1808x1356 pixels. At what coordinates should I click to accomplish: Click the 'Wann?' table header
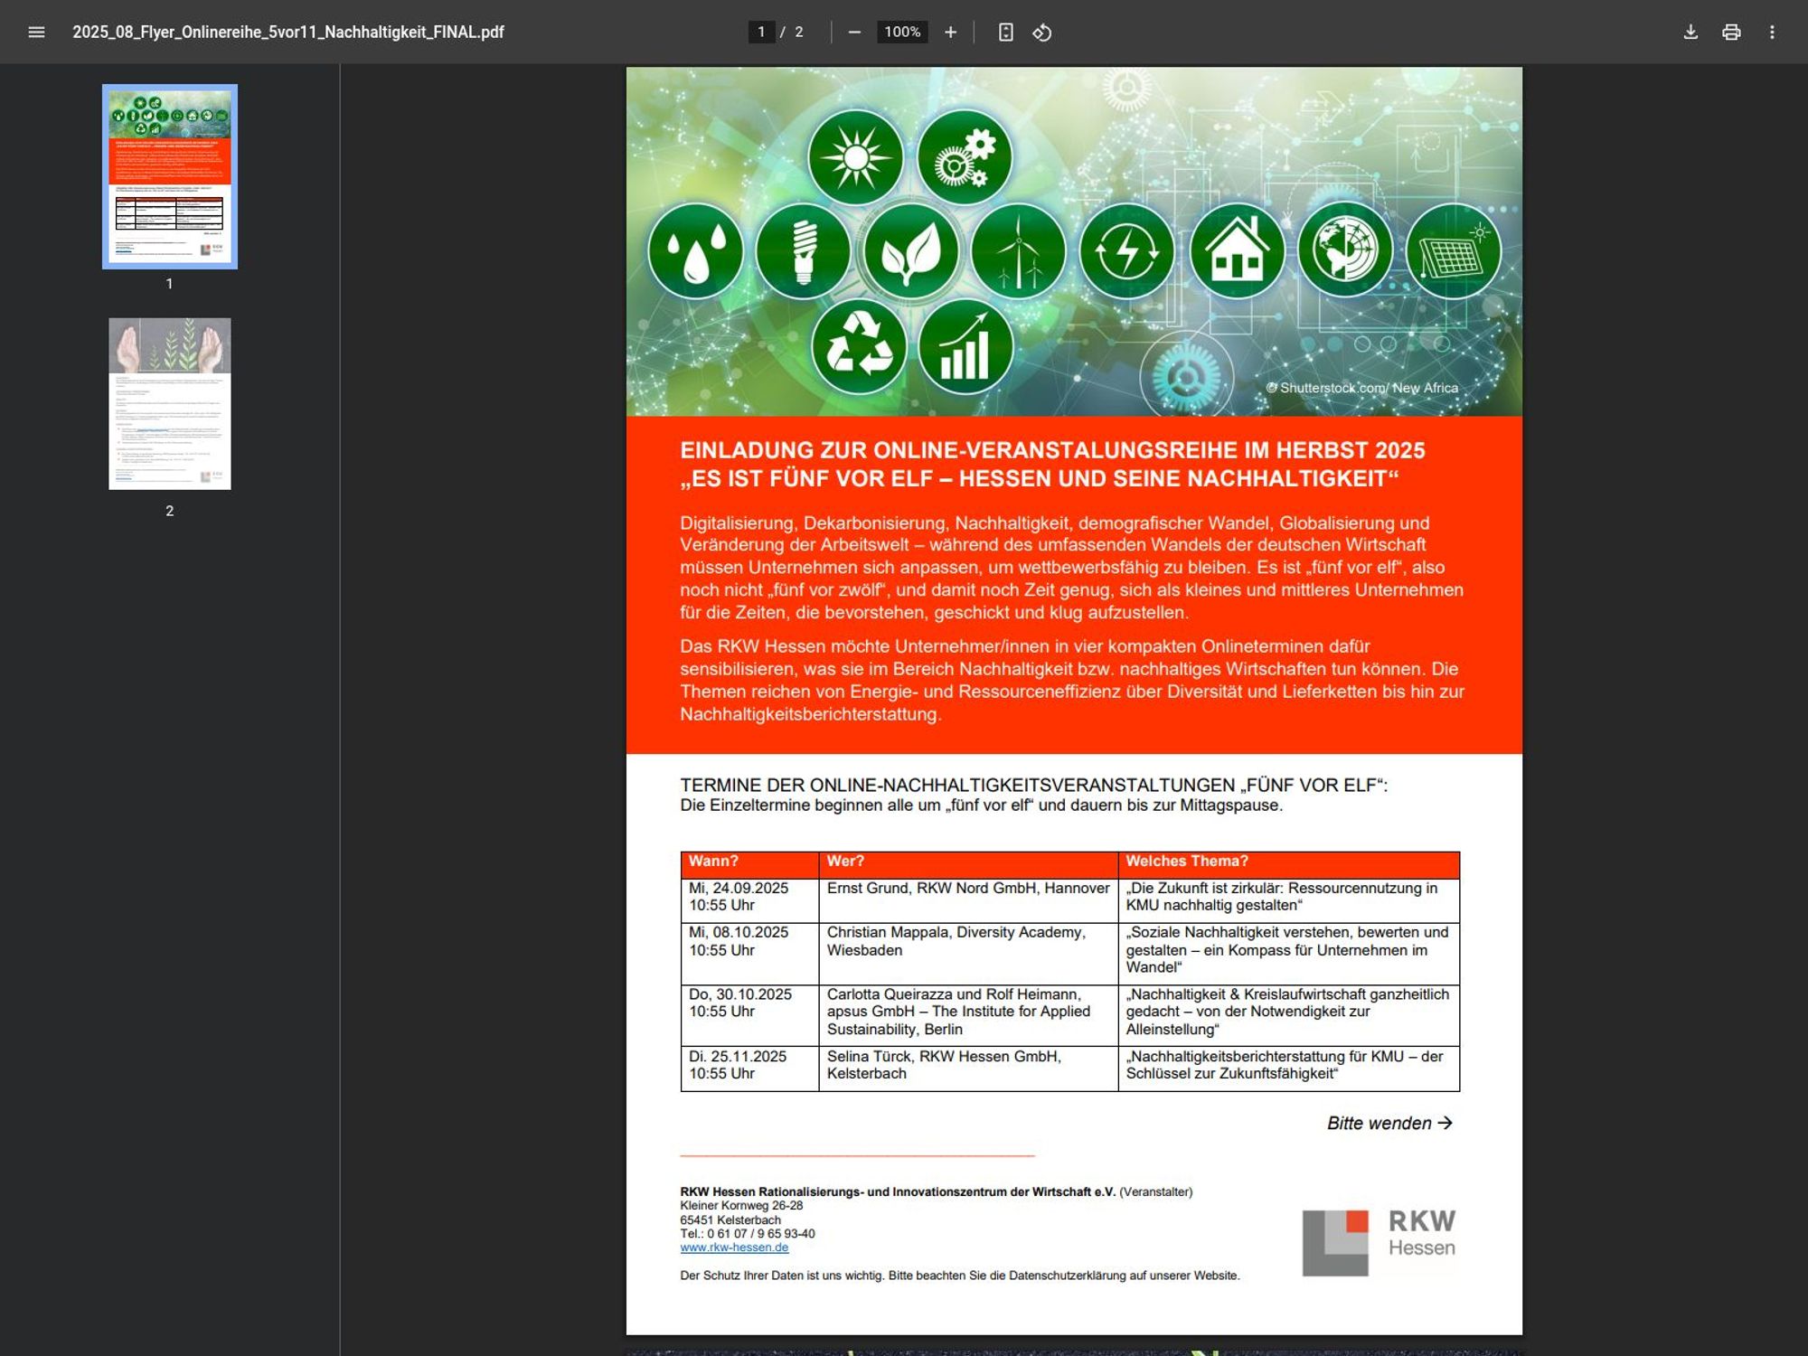749,863
